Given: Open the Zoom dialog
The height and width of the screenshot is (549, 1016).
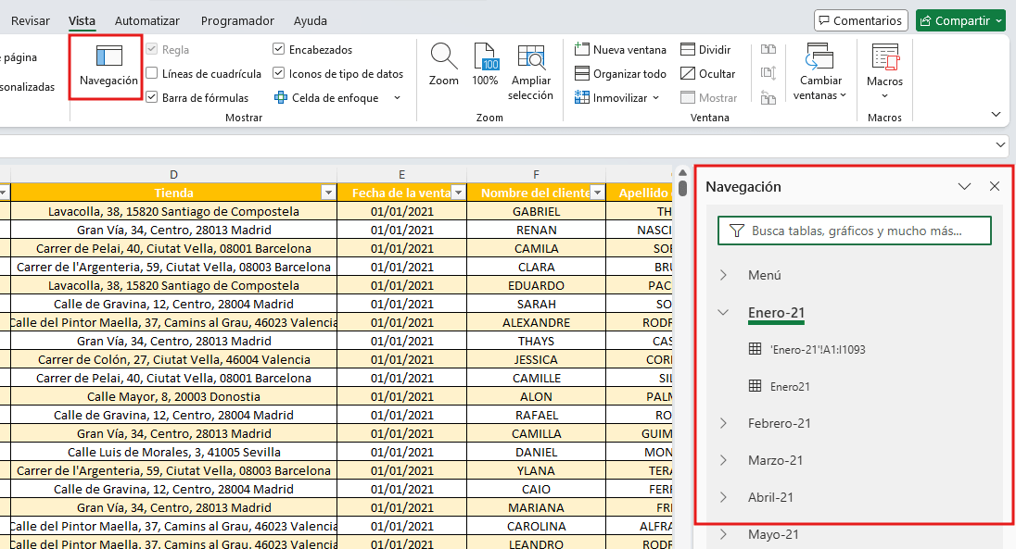Looking at the screenshot, I should [x=444, y=65].
